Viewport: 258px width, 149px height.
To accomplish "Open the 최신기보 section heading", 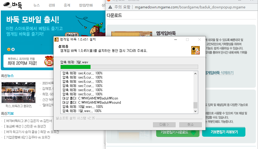I will [x=7, y=113].
